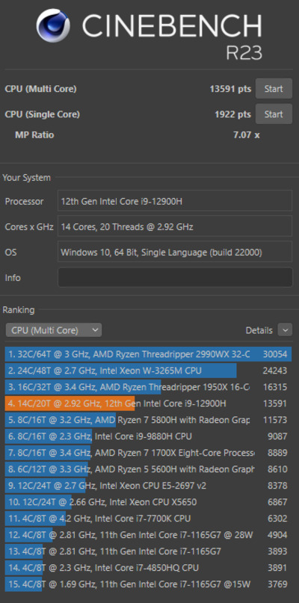Click into the Info text field
299x603 pixels.
tap(175, 277)
